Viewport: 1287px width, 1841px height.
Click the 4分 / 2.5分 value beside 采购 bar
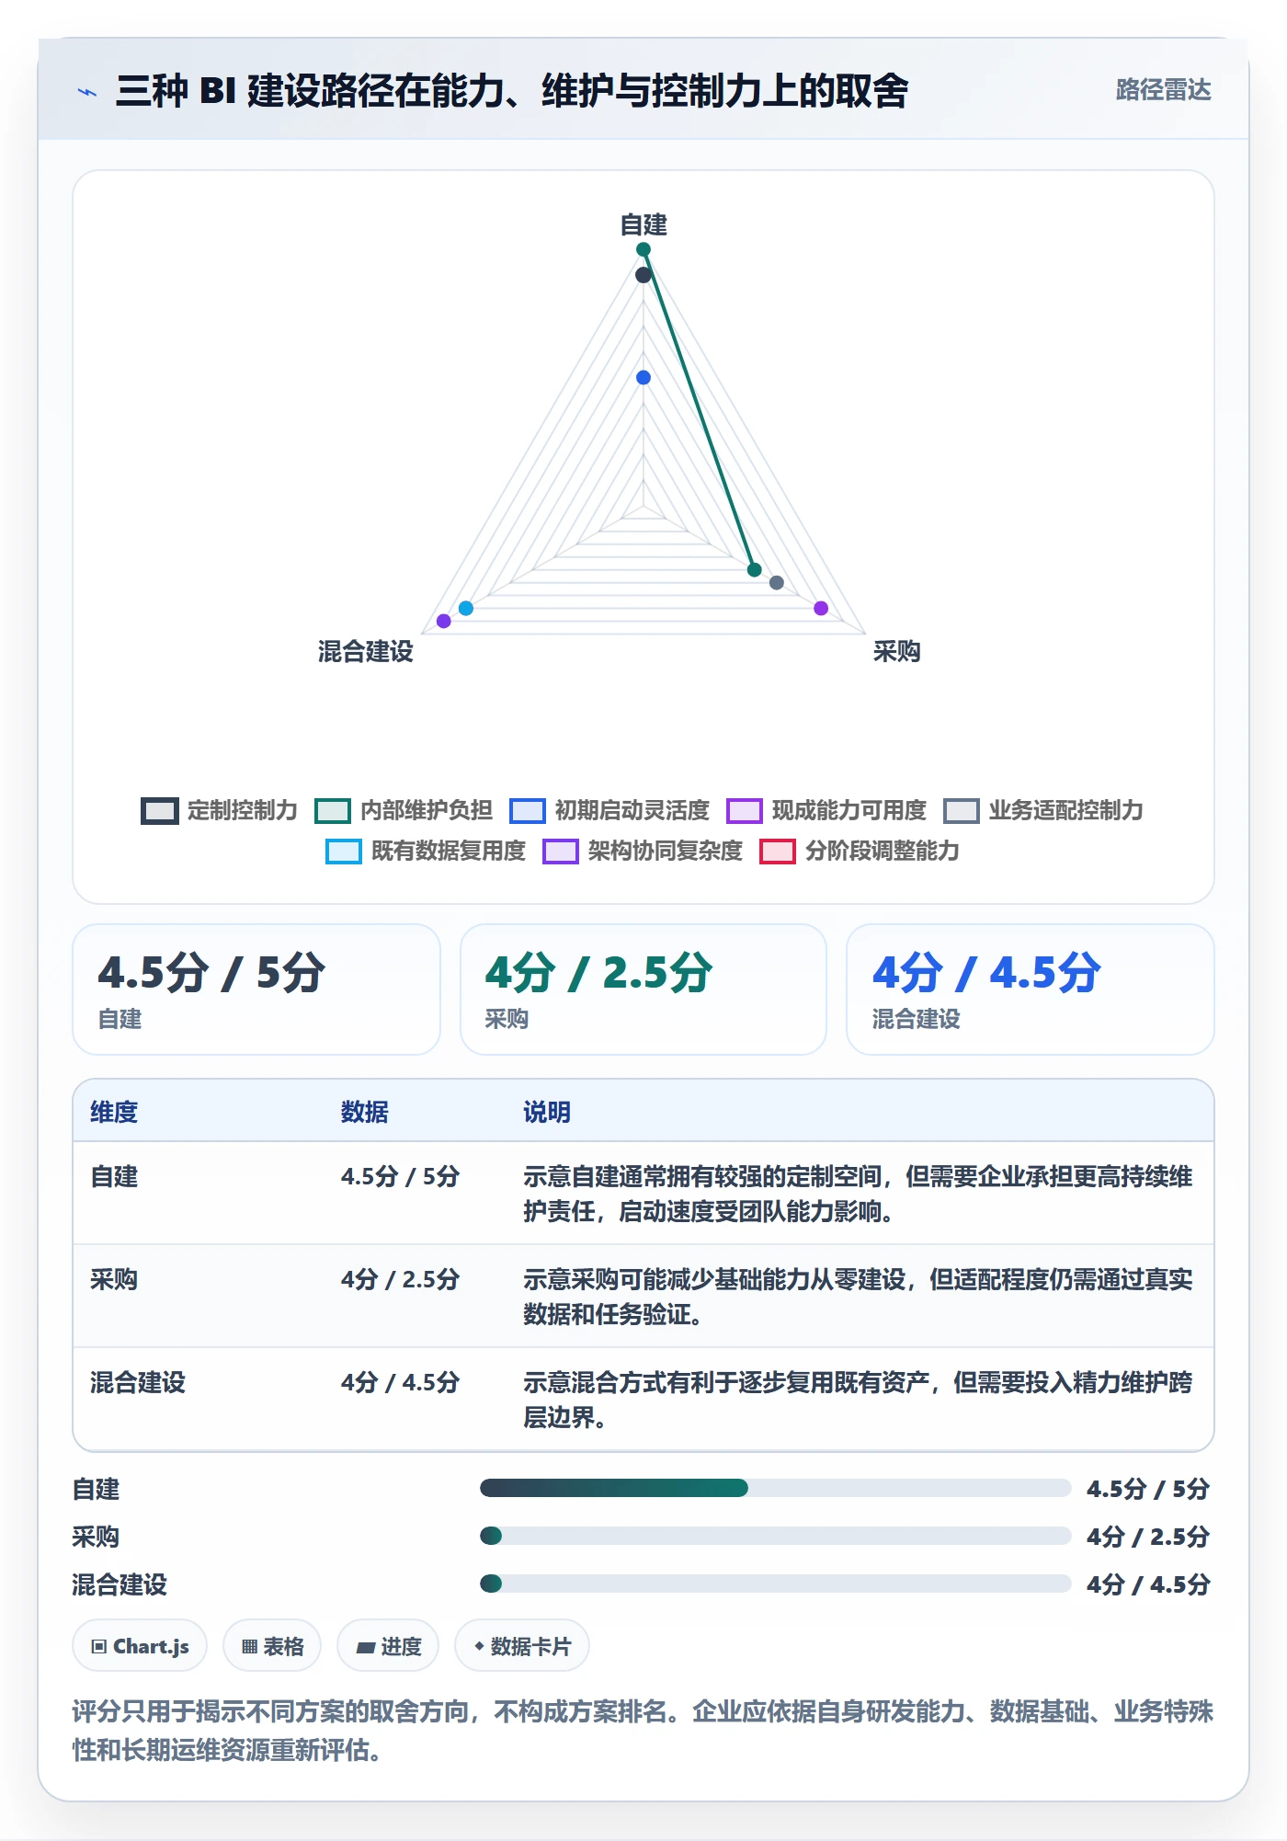pyautogui.click(x=1148, y=1537)
